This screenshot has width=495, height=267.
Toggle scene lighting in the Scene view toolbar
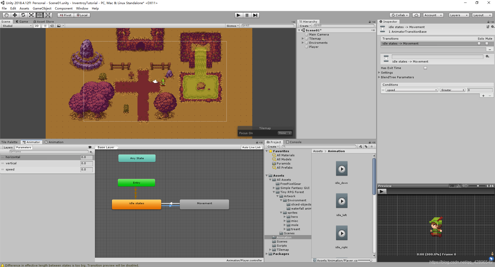[x=45, y=26]
